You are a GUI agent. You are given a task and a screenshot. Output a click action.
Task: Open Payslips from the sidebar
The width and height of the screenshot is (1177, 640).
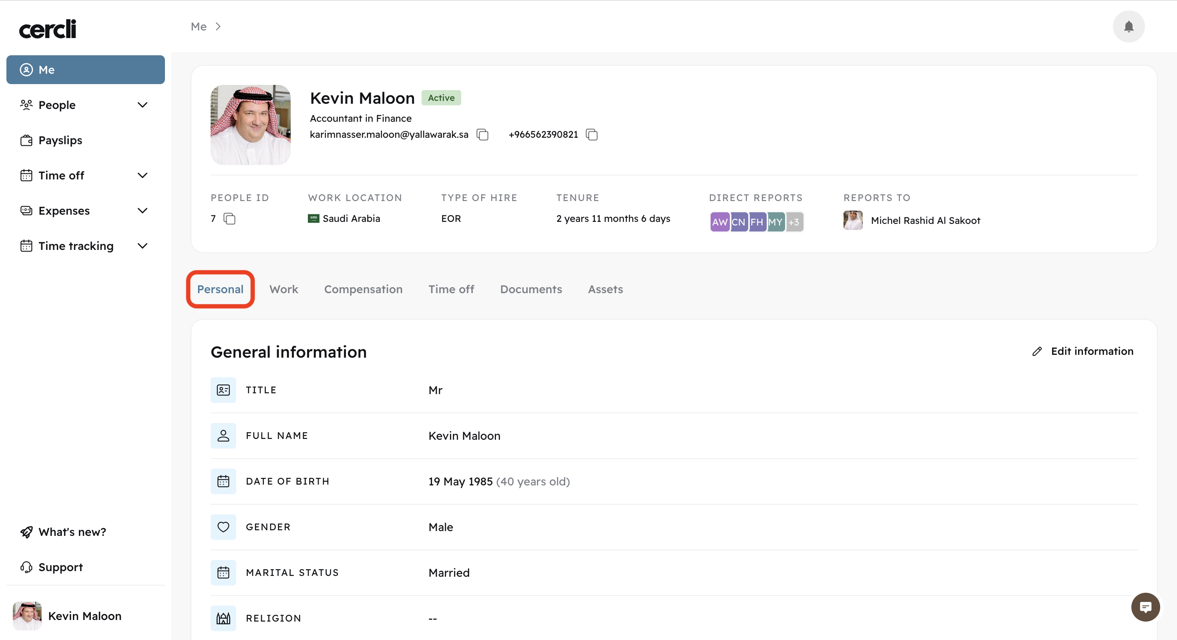tap(60, 140)
